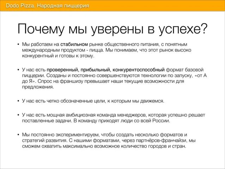The image size is (225, 169).
Task: Click the line 'поставленные задачи. В команду приходят люди'
Action: click(96, 121)
